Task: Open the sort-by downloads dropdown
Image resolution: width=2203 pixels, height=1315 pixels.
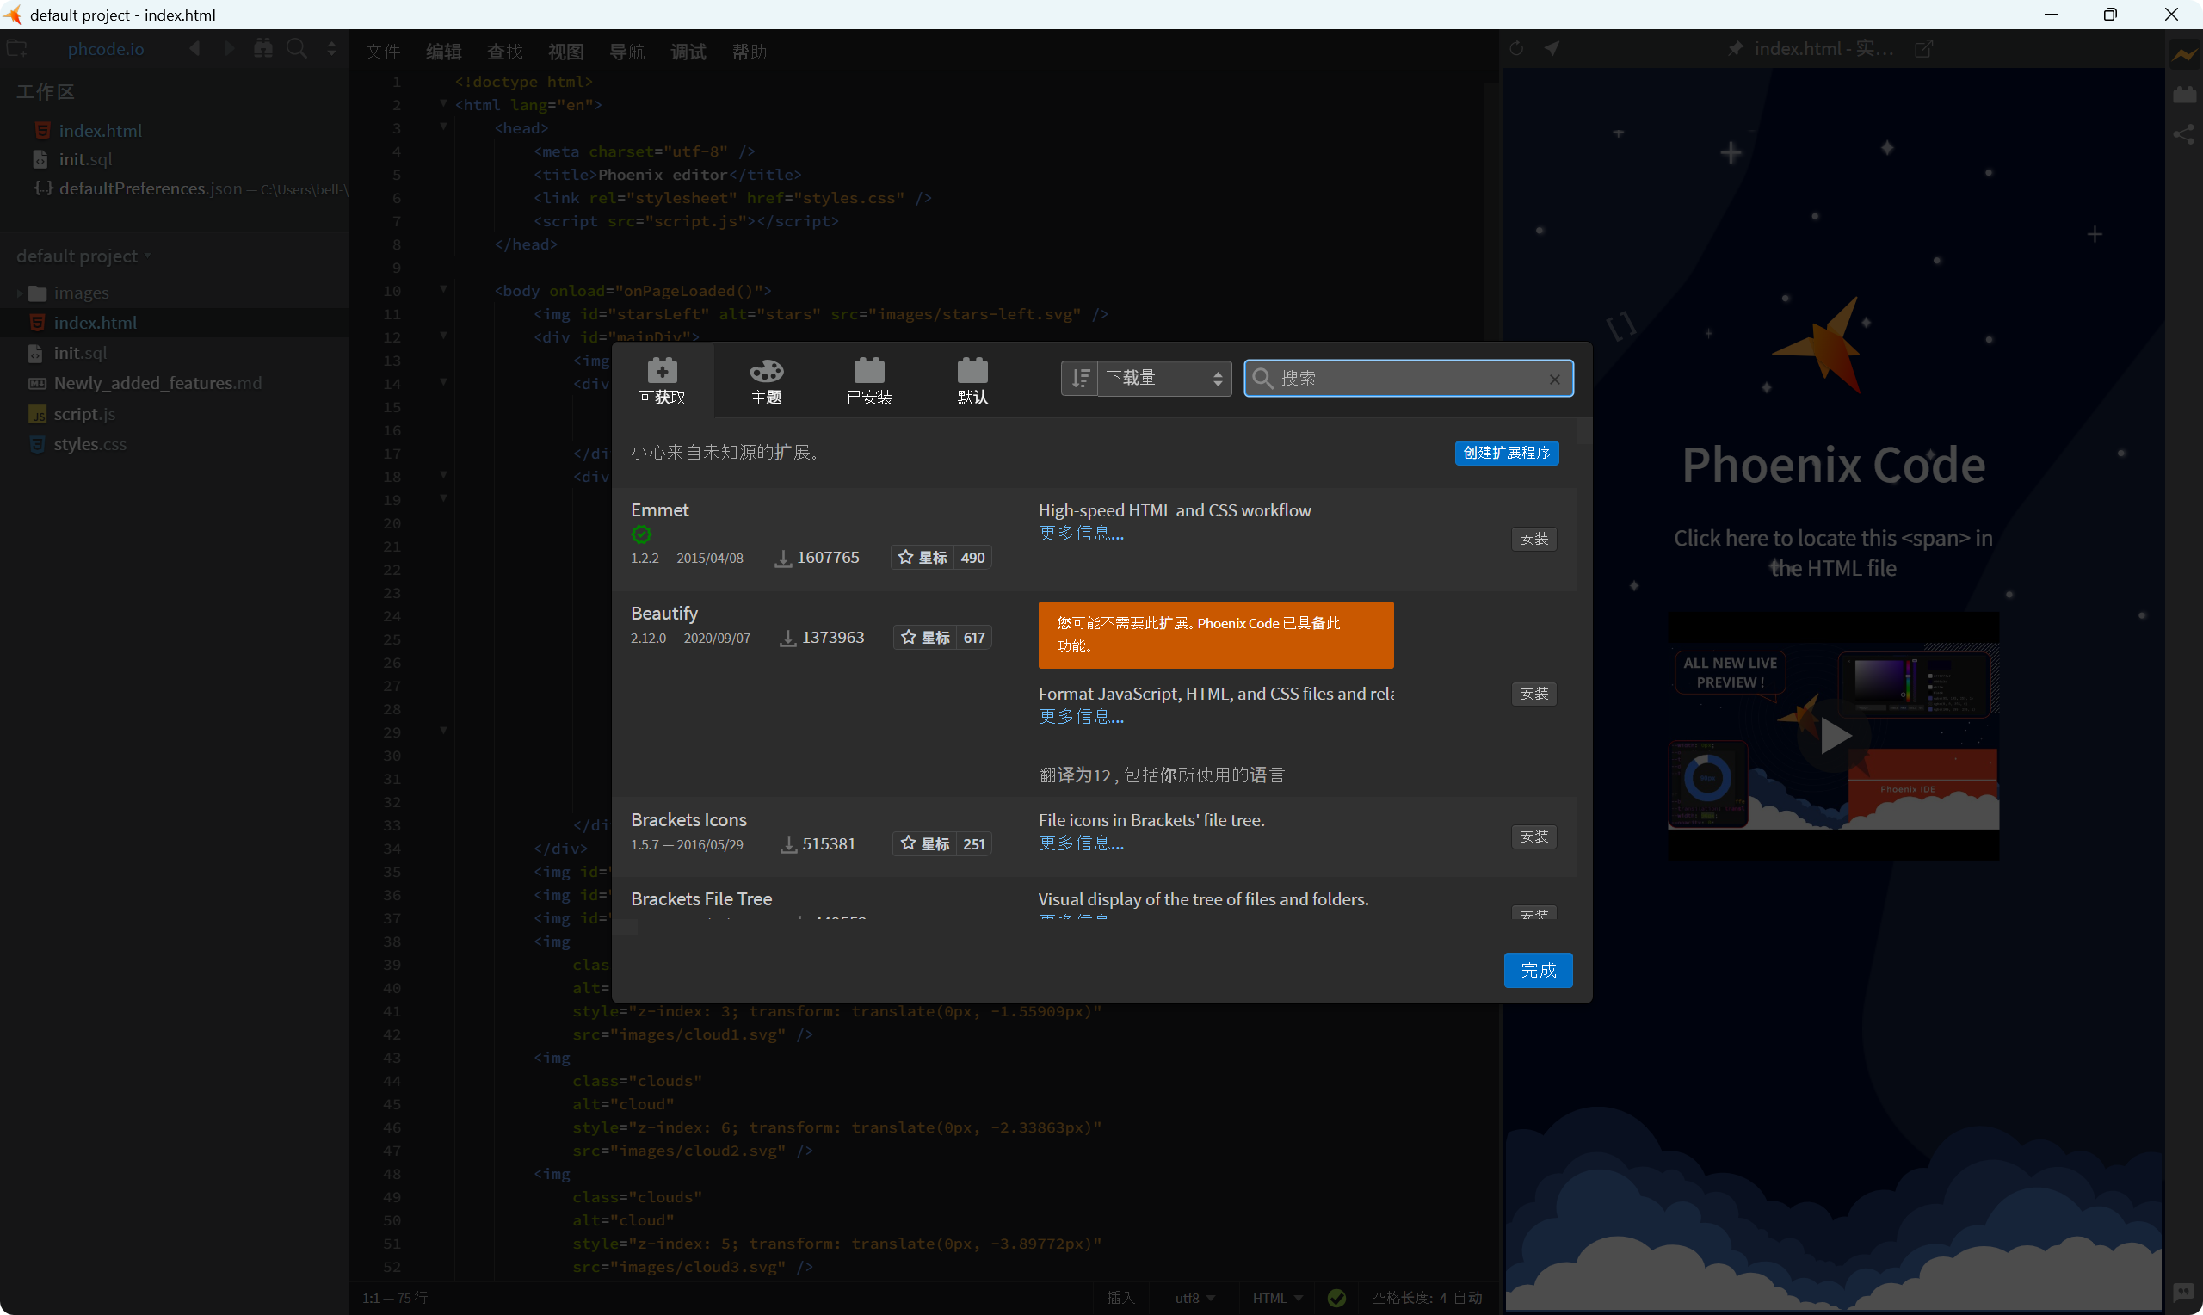Action: pyautogui.click(x=1163, y=379)
